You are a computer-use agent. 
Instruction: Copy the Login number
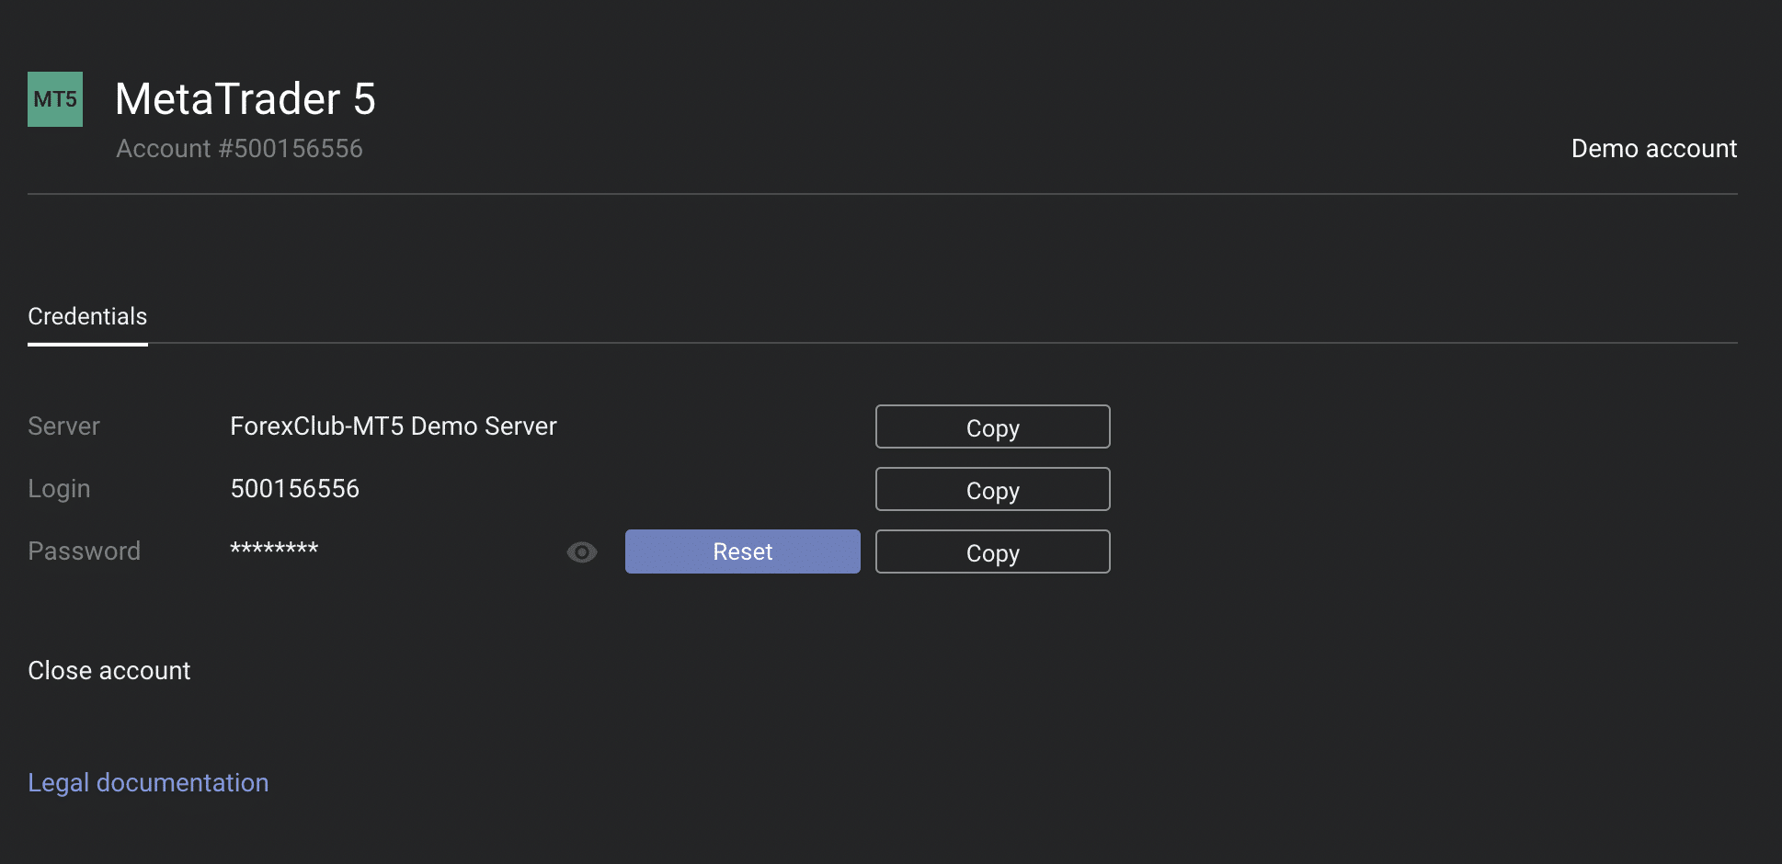tap(993, 489)
